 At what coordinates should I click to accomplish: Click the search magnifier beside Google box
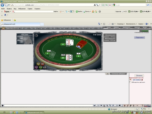click(x=148, y=5)
